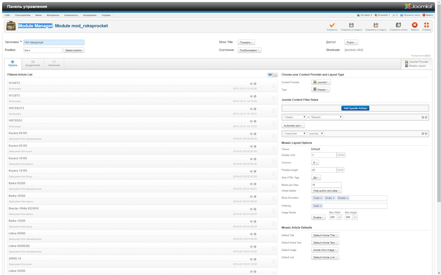This screenshot has height=275, width=441.
Task: Open Help (Справка) lifebuoy toolbar icon
Action: (426, 25)
